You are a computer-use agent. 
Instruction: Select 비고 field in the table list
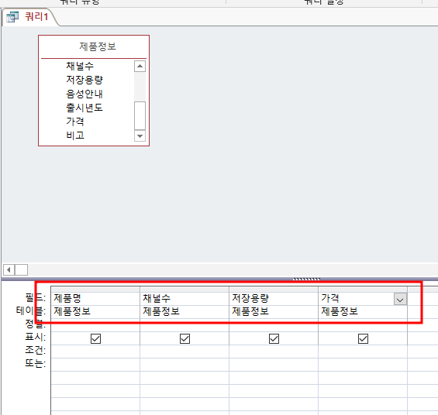(x=75, y=135)
